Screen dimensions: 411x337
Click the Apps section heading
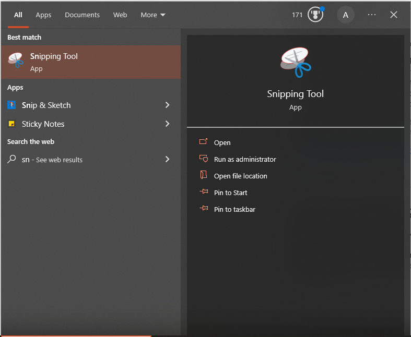point(15,88)
